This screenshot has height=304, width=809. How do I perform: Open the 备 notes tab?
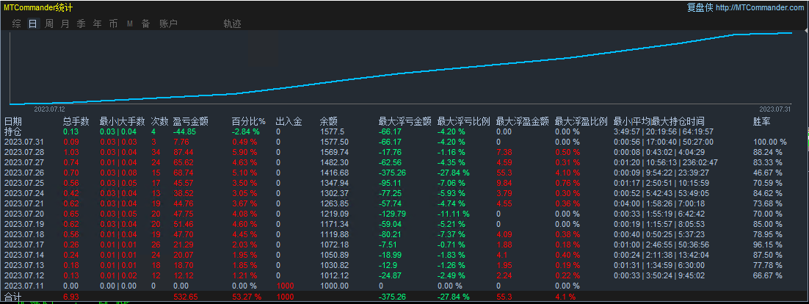tap(145, 23)
